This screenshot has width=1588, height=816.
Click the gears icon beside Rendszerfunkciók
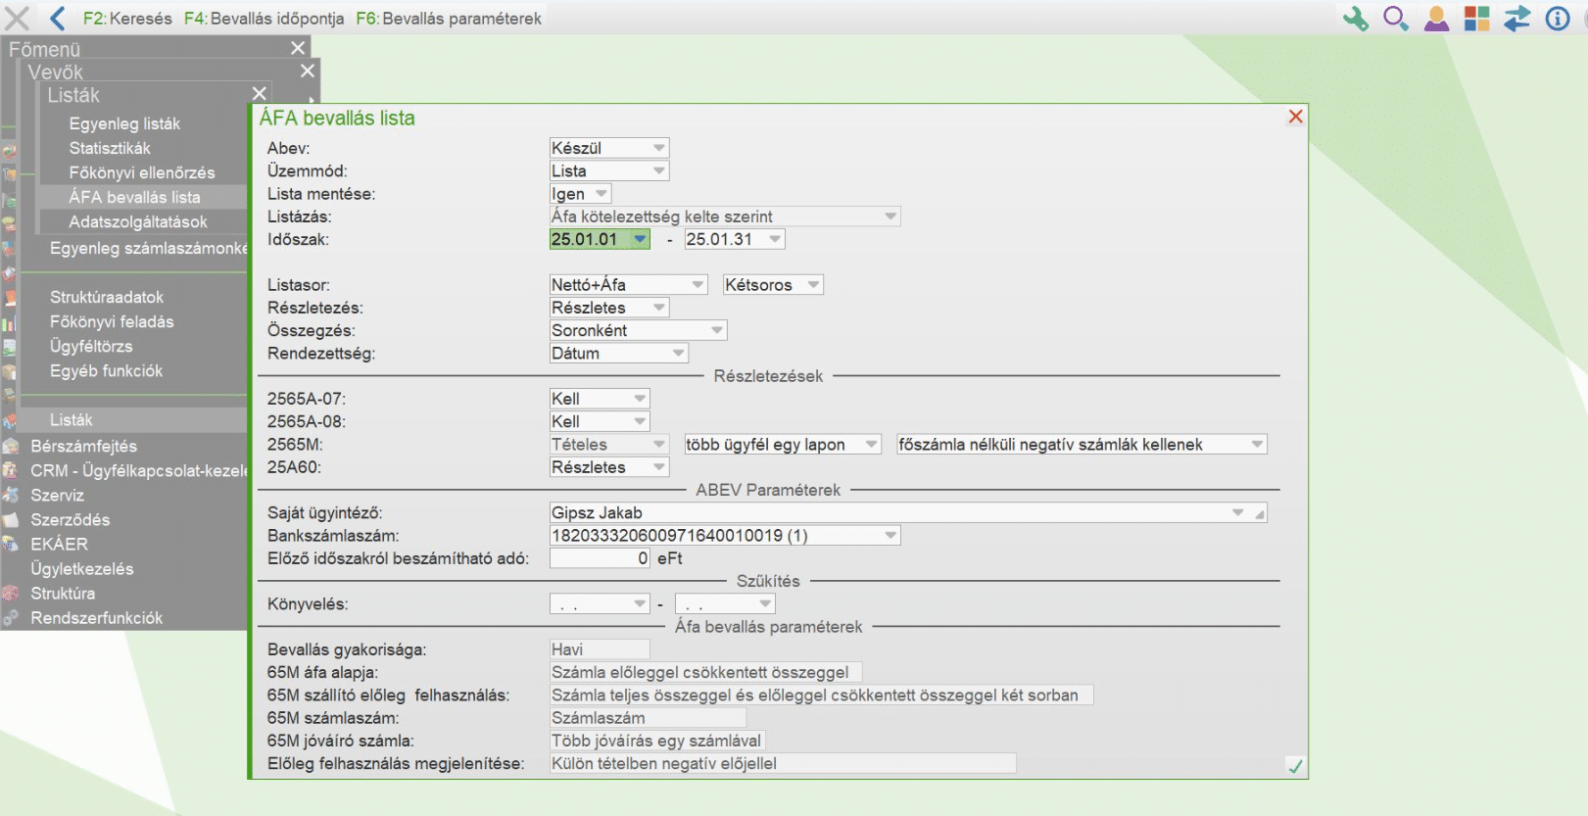[11, 618]
